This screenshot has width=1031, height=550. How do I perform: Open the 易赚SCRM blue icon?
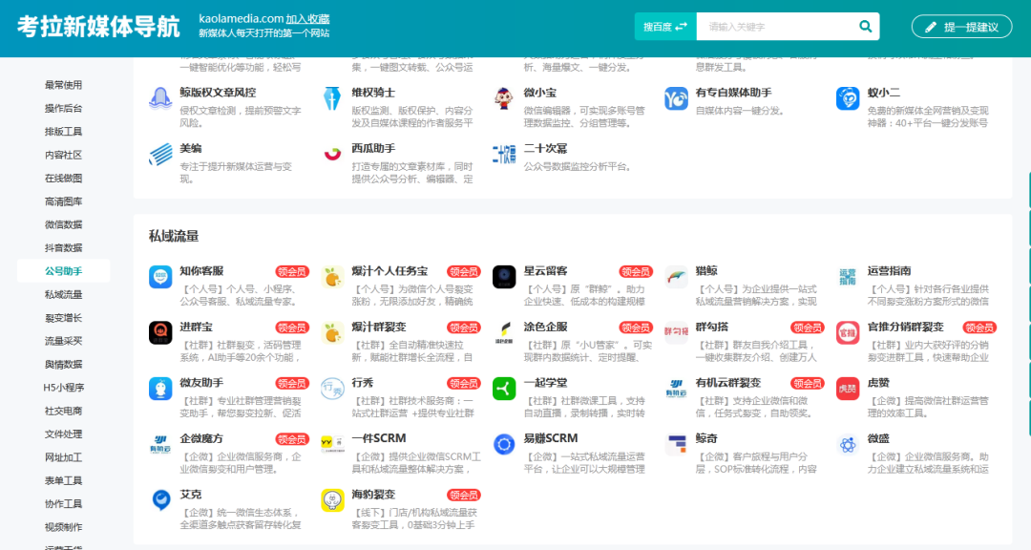[504, 445]
